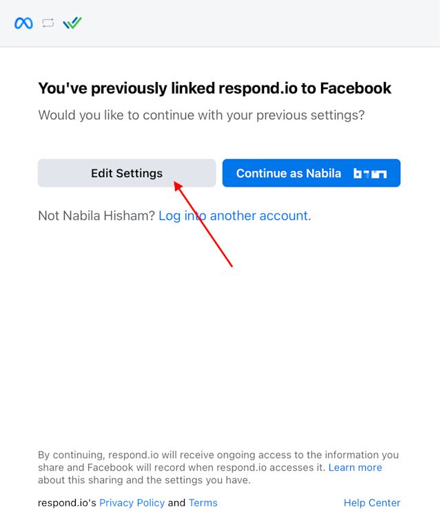
Task: View respond.io's Privacy Policy
Action: click(132, 503)
